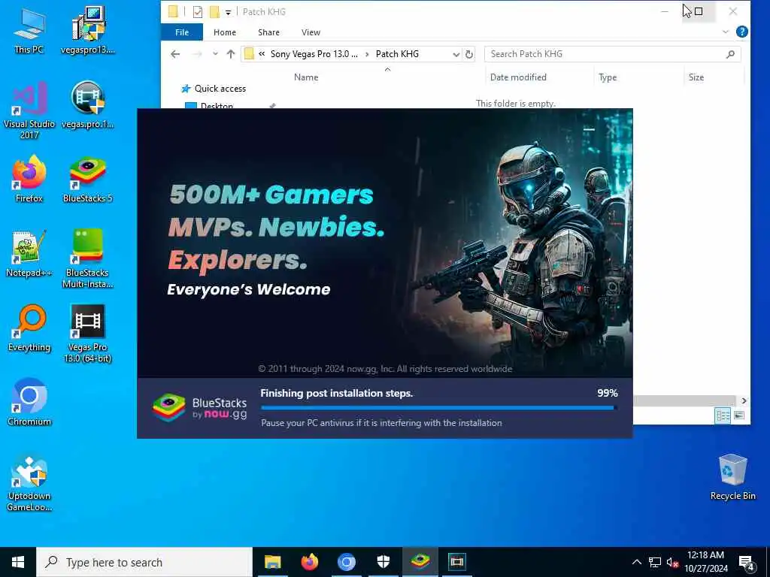This screenshot has width=770, height=577.
Task: Open network status tray icon
Action: tap(655, 562)
